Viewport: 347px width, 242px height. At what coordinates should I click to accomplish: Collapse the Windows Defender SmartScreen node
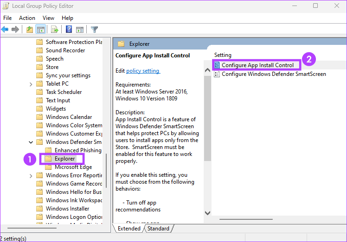(31, 142)
